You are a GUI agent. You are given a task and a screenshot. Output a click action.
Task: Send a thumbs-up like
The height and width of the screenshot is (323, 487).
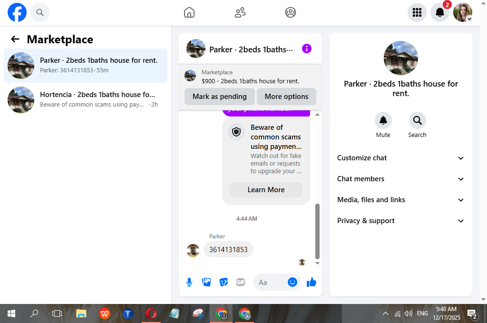click(x=311, y=282)
